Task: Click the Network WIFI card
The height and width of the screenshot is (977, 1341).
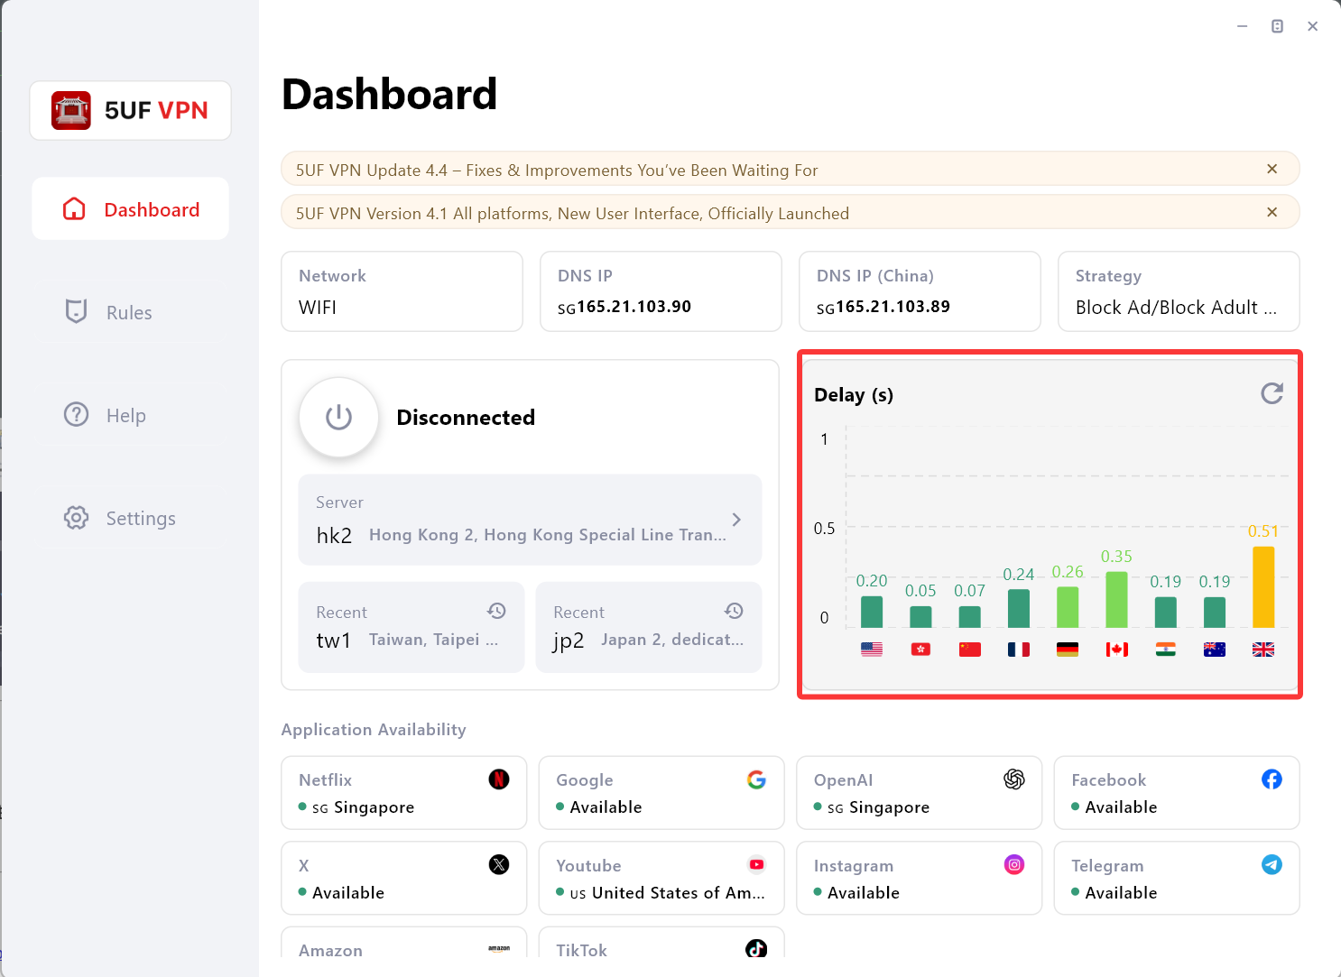Action: tap(402, 291)
